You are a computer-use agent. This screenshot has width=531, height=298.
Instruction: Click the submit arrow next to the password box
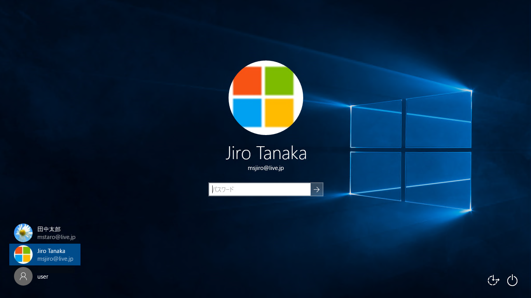(x=317, y=189)
